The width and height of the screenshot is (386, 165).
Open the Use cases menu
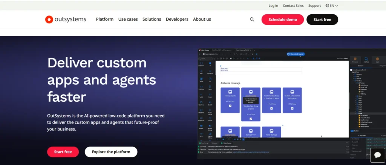(x=128, y=19)
